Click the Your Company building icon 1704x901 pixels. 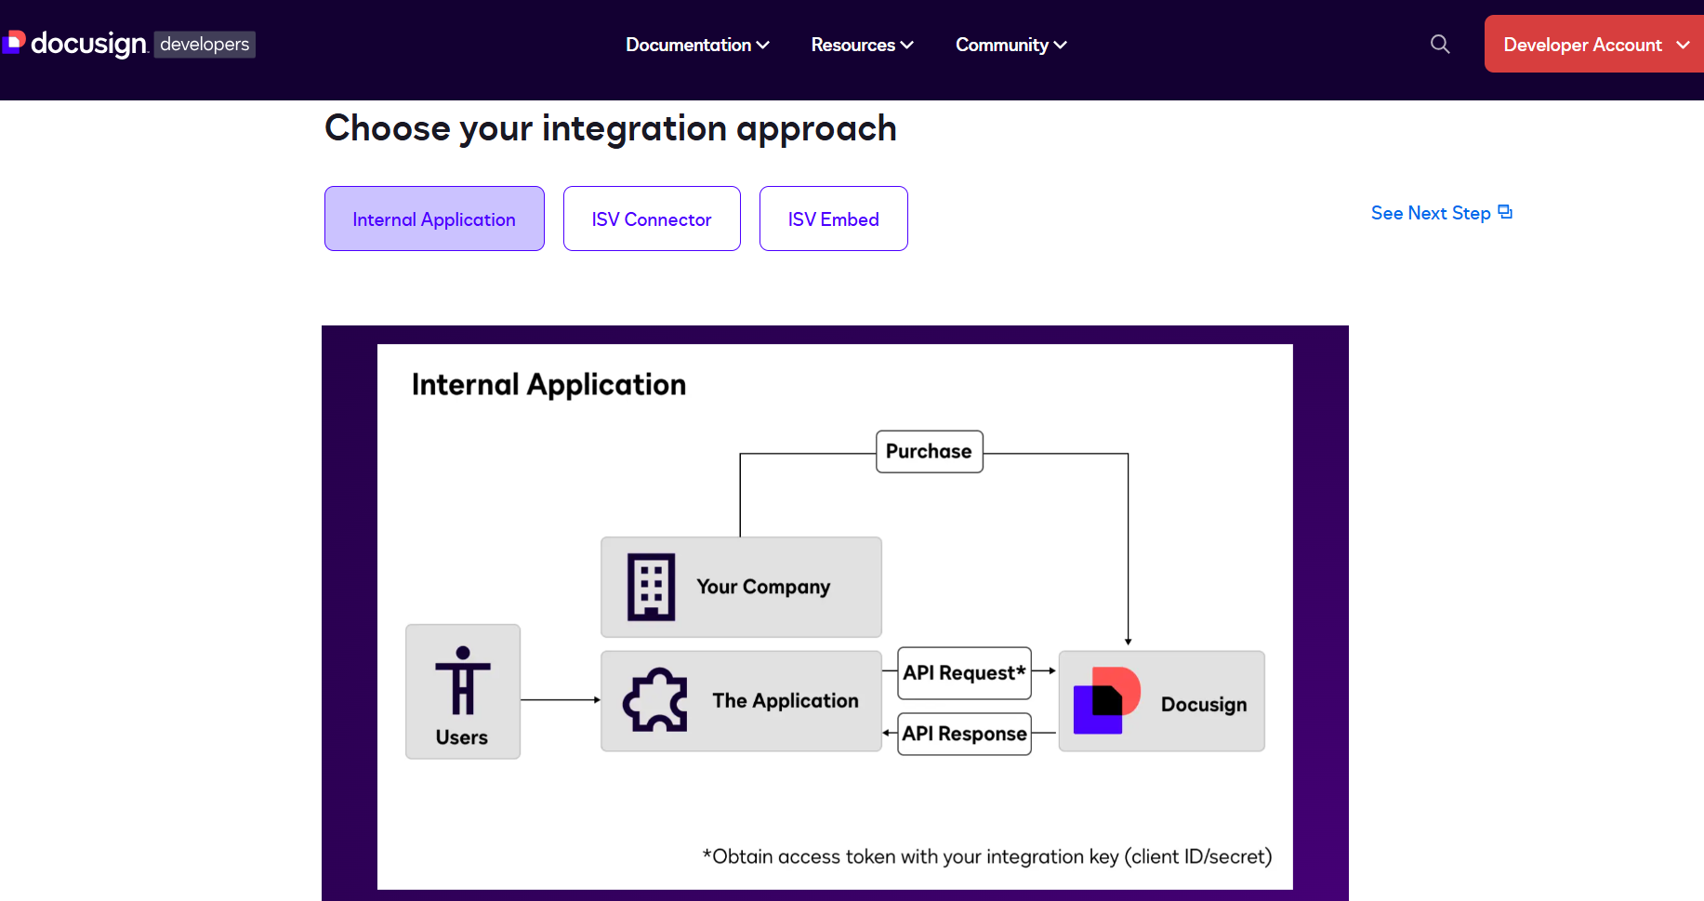[651, 587]
